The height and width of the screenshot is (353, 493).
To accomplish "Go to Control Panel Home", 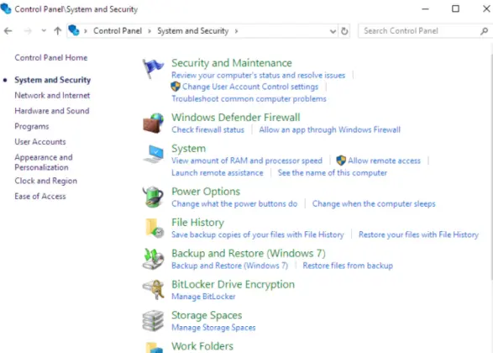I will click(x=51, y=58).
